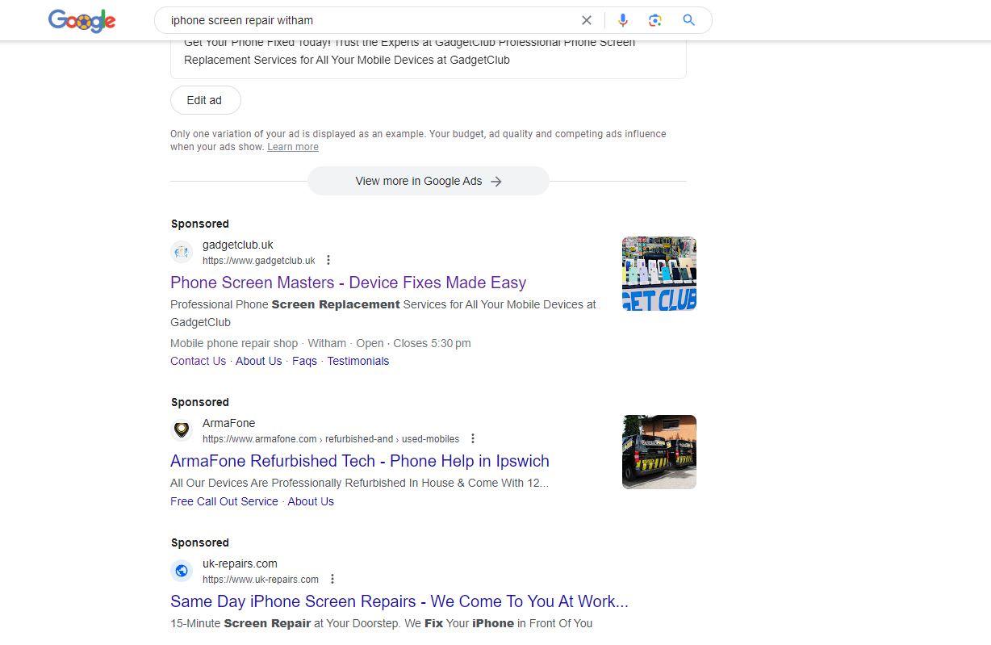The width and height of the screenshot is (991, 645).
Task: Click the ArmaFone favicon icon
Action: tap(182, 430)
